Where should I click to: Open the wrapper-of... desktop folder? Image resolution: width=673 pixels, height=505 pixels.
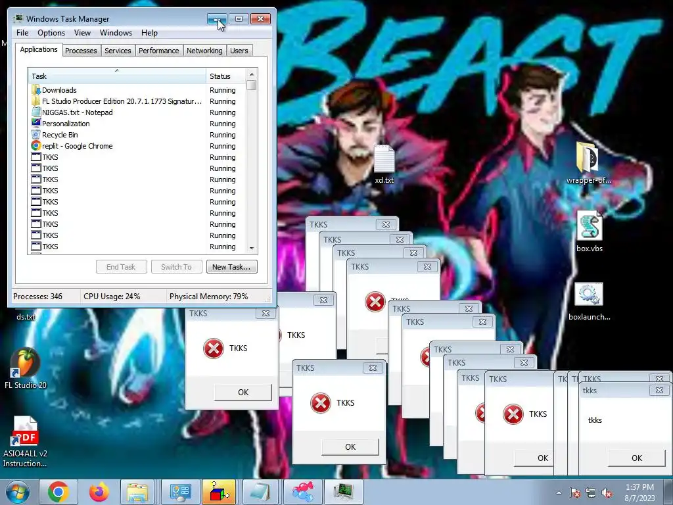tap(589, 164)
